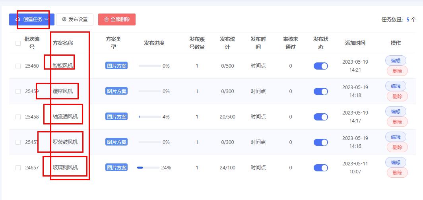
Task: Click the 添加时间 column header
Action: click(x=355, y=43)
